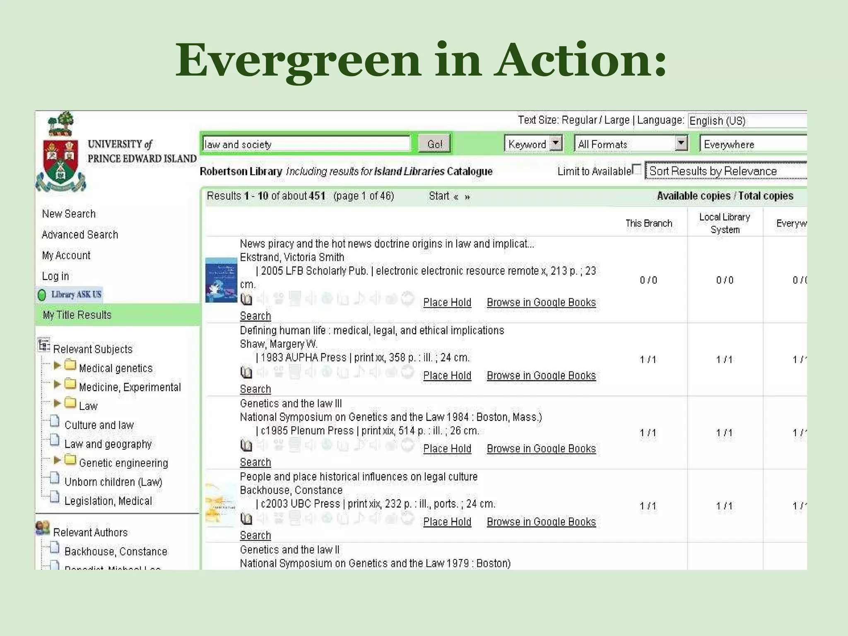
Task: Select author 'Shaw, Margery W.'
Action: point(279,344)
